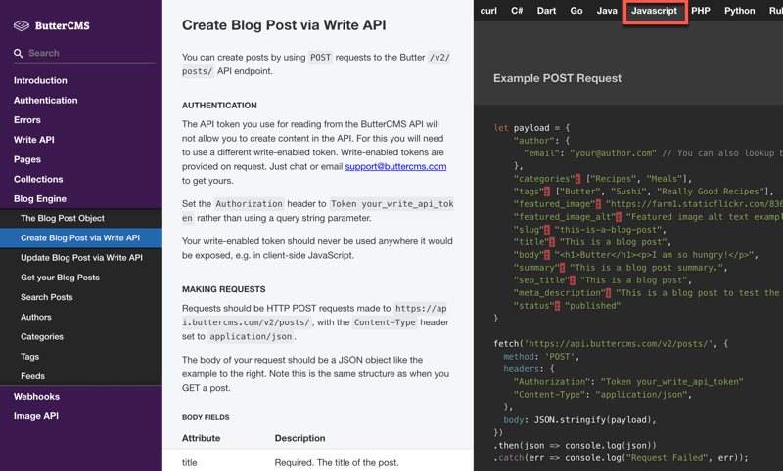Click the body: JSON.stringify(payload) line
Viewport: 783px width, 471px height.
click(579, 420)
